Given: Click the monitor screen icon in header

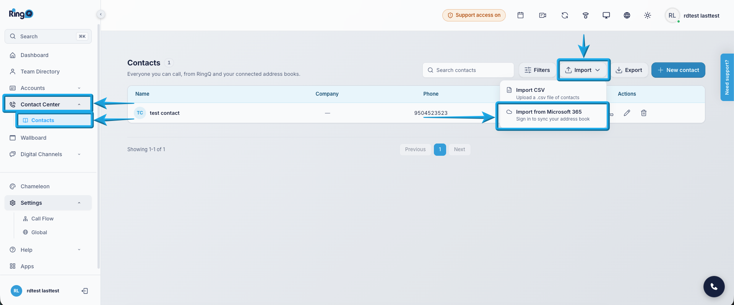Looking at the screenshot, I should pyautogui.click(x=606, y=15).
